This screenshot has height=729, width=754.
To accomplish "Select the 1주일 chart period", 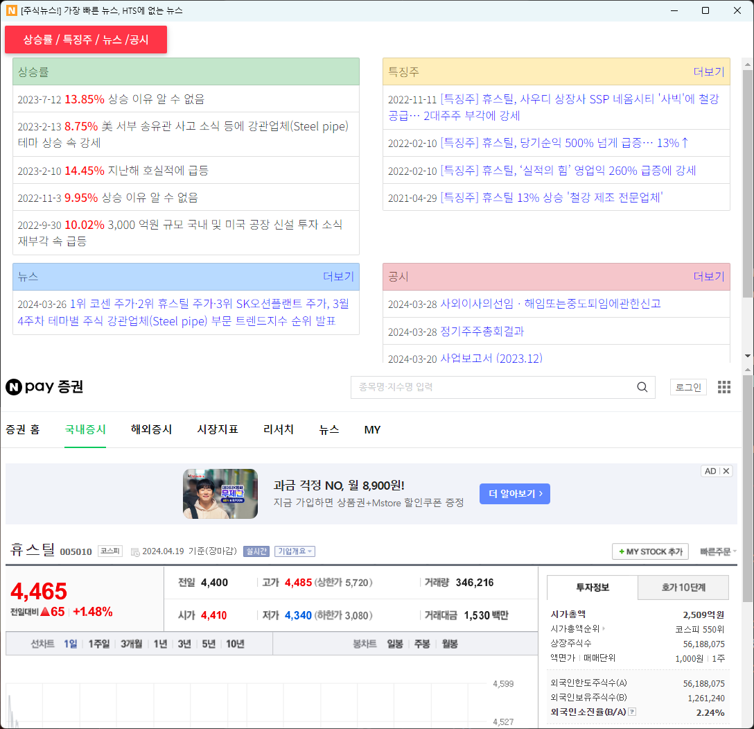I will coord(99,644).
